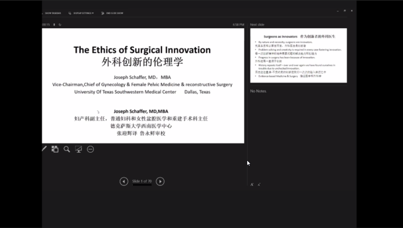This screenshot has width=403, height=228.
Task: Click the Slide 1 of 70 indicator
Action: coord(142,181)
